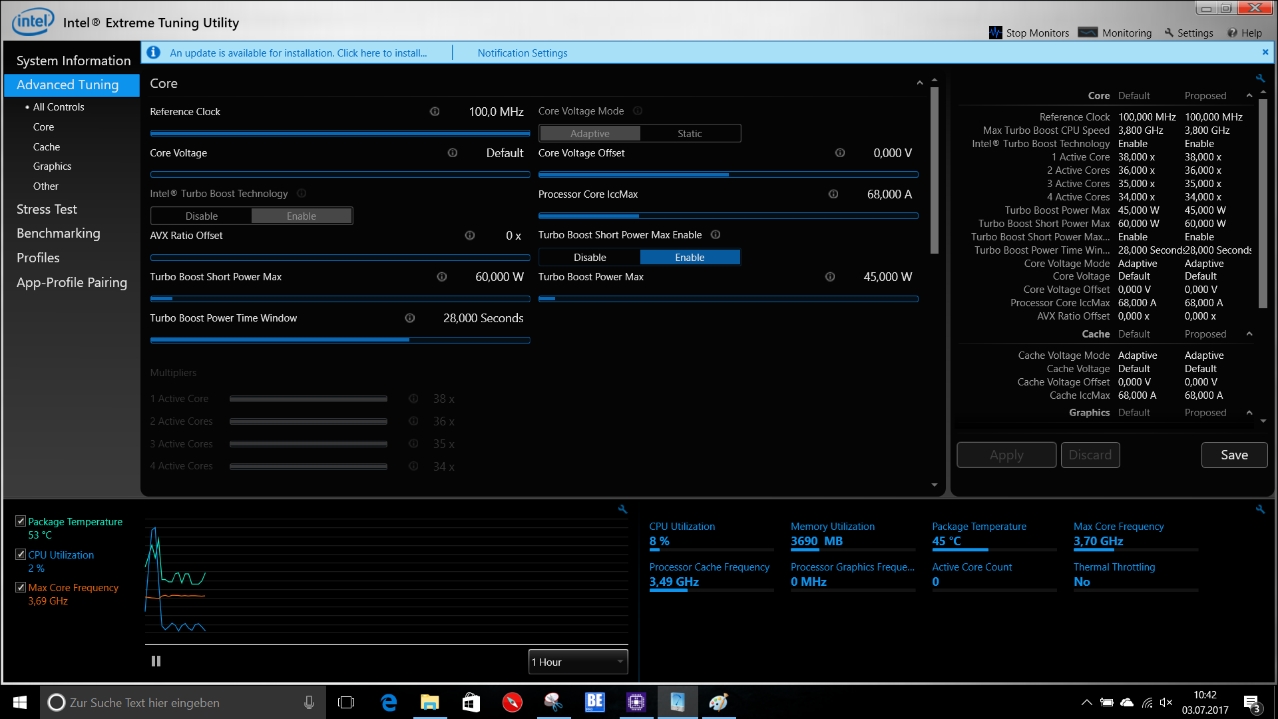The height and width of the screenshot is (719, 1278).
Task: Collapse the Cache section in summary panel
Action: click(1249, 334)
